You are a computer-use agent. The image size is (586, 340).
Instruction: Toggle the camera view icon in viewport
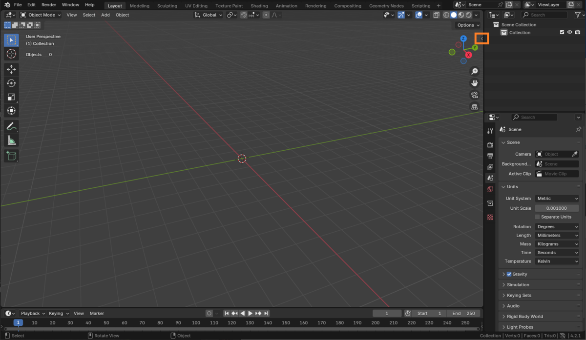474,95
